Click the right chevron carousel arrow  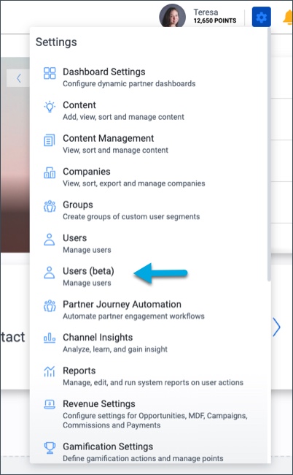(276, 327)
